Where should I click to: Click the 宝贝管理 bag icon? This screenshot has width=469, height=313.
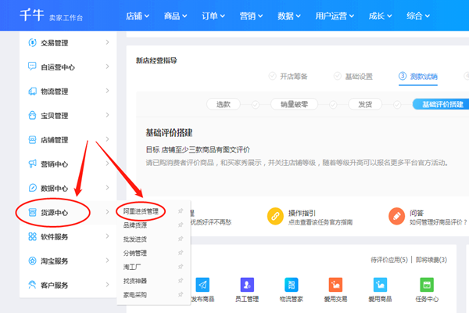(x=32, y=115)
